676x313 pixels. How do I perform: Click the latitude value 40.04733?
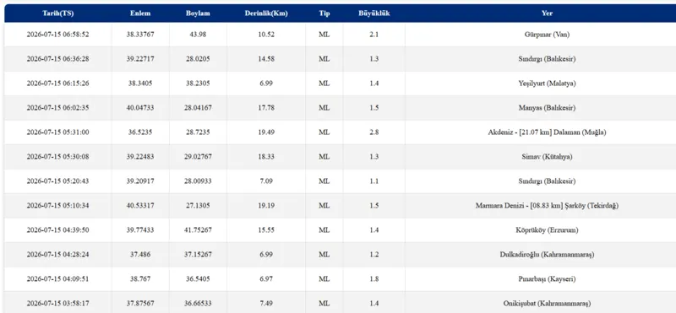point(140,108)
